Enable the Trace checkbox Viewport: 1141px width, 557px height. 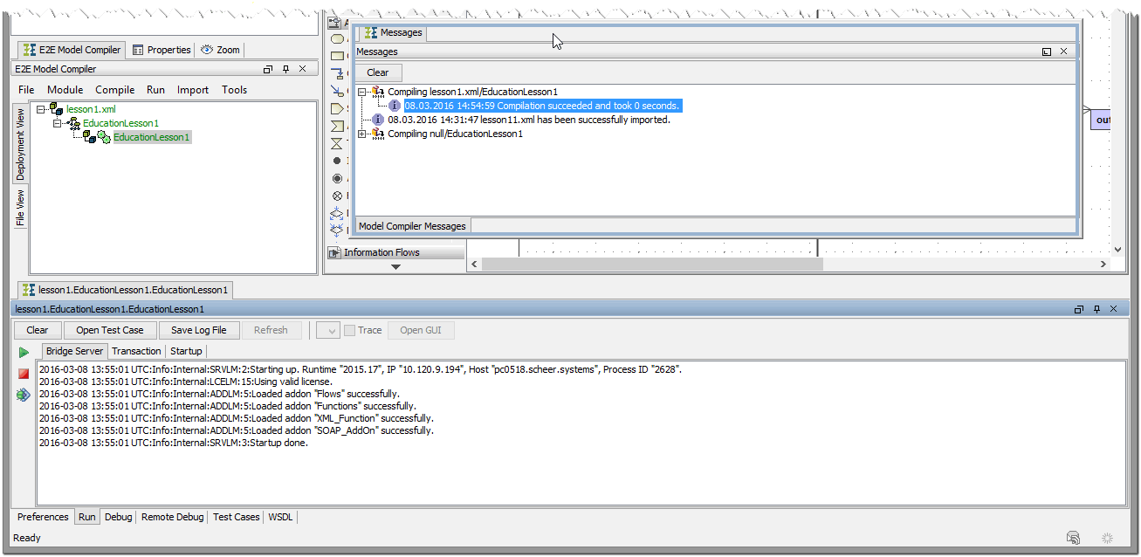tap(349, 330)
